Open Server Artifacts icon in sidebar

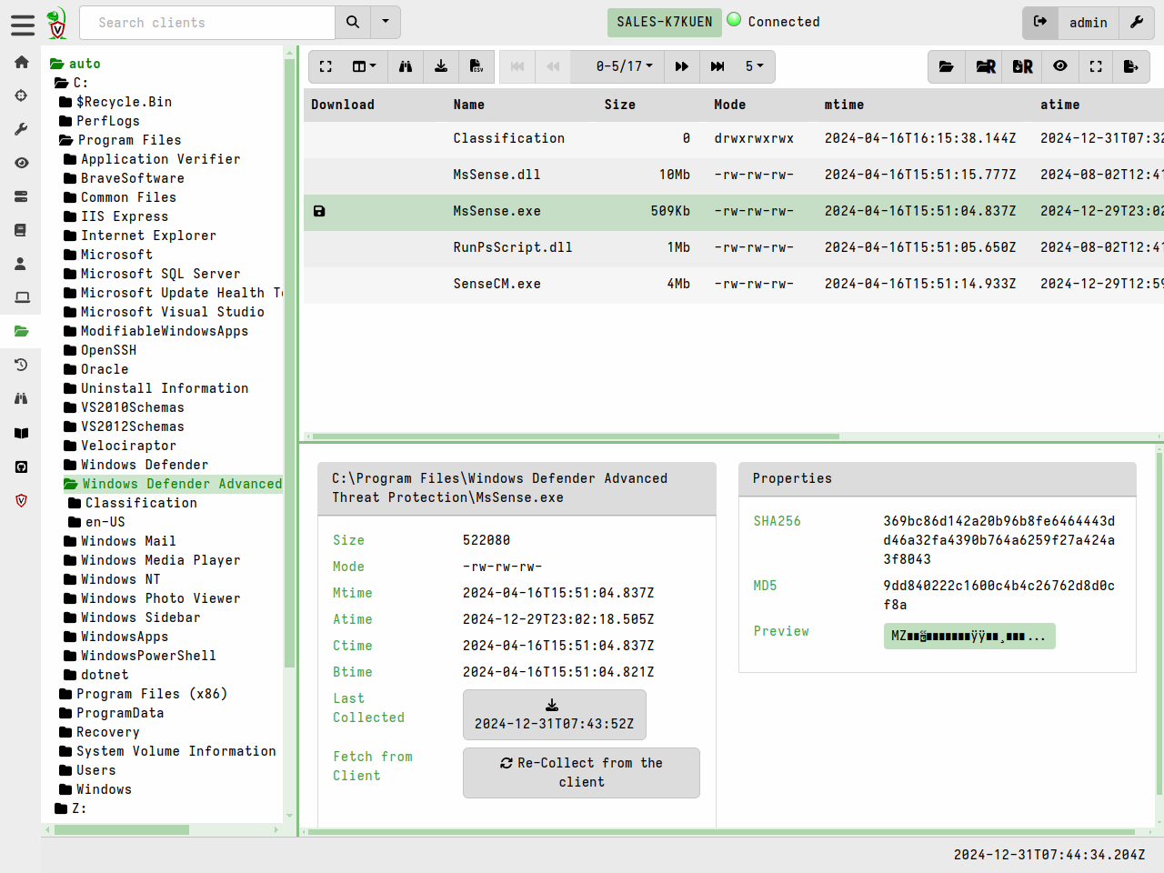point(21,196)
